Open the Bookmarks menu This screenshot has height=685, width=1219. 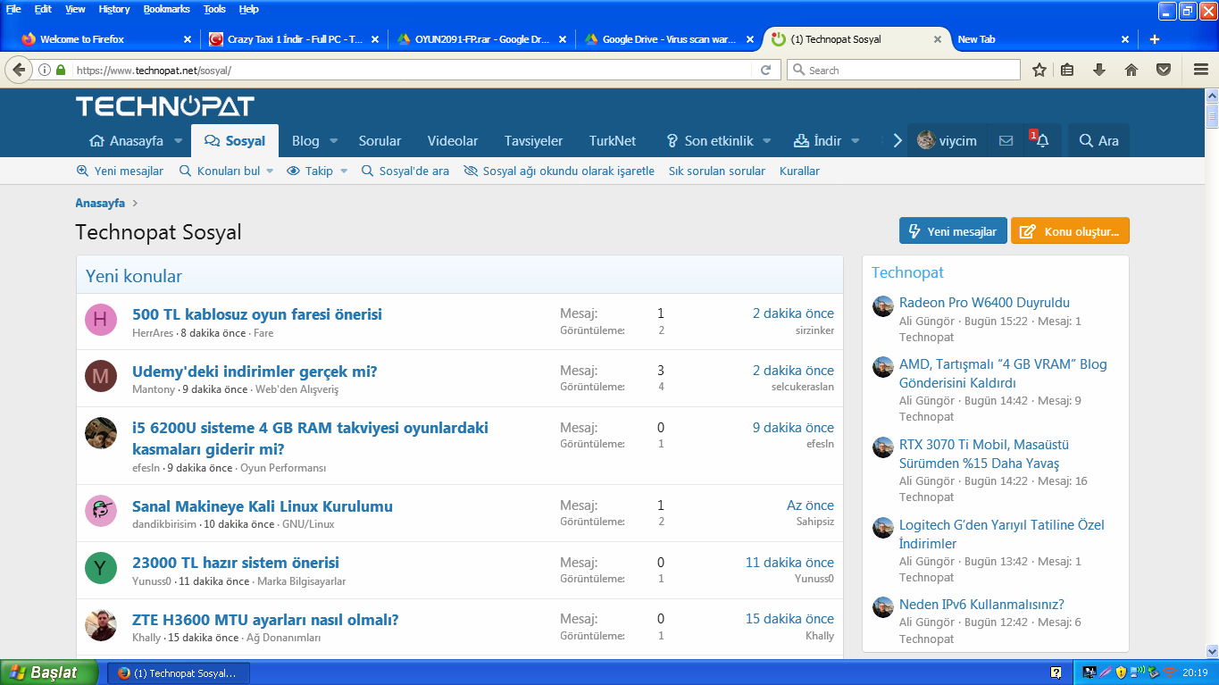coord(167,9)
